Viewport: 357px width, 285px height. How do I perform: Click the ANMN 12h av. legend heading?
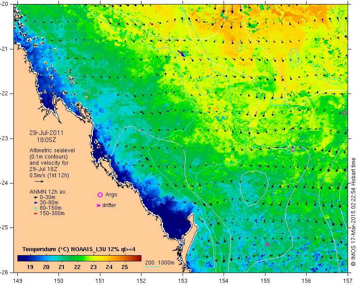coord(48,192)
